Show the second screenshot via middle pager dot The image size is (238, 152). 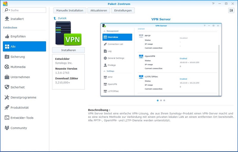[x=161, y=101]
